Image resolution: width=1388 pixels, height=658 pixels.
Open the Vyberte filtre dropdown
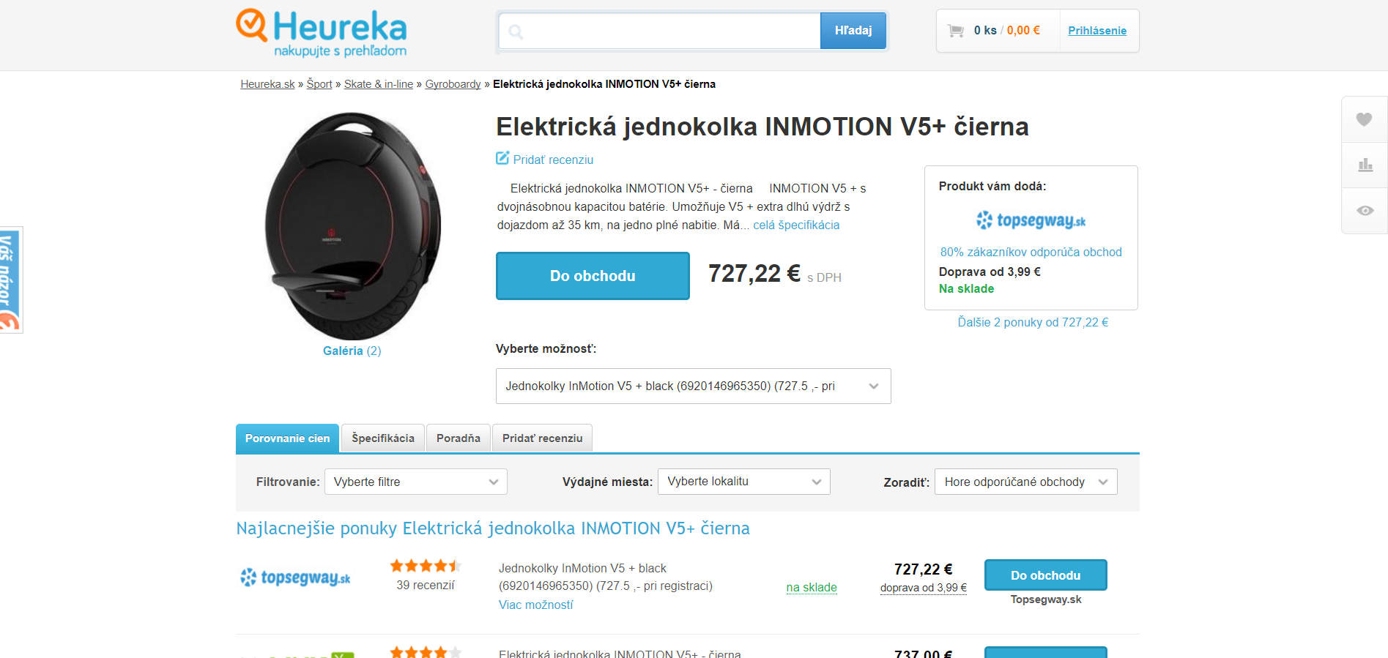click(415, 482)
